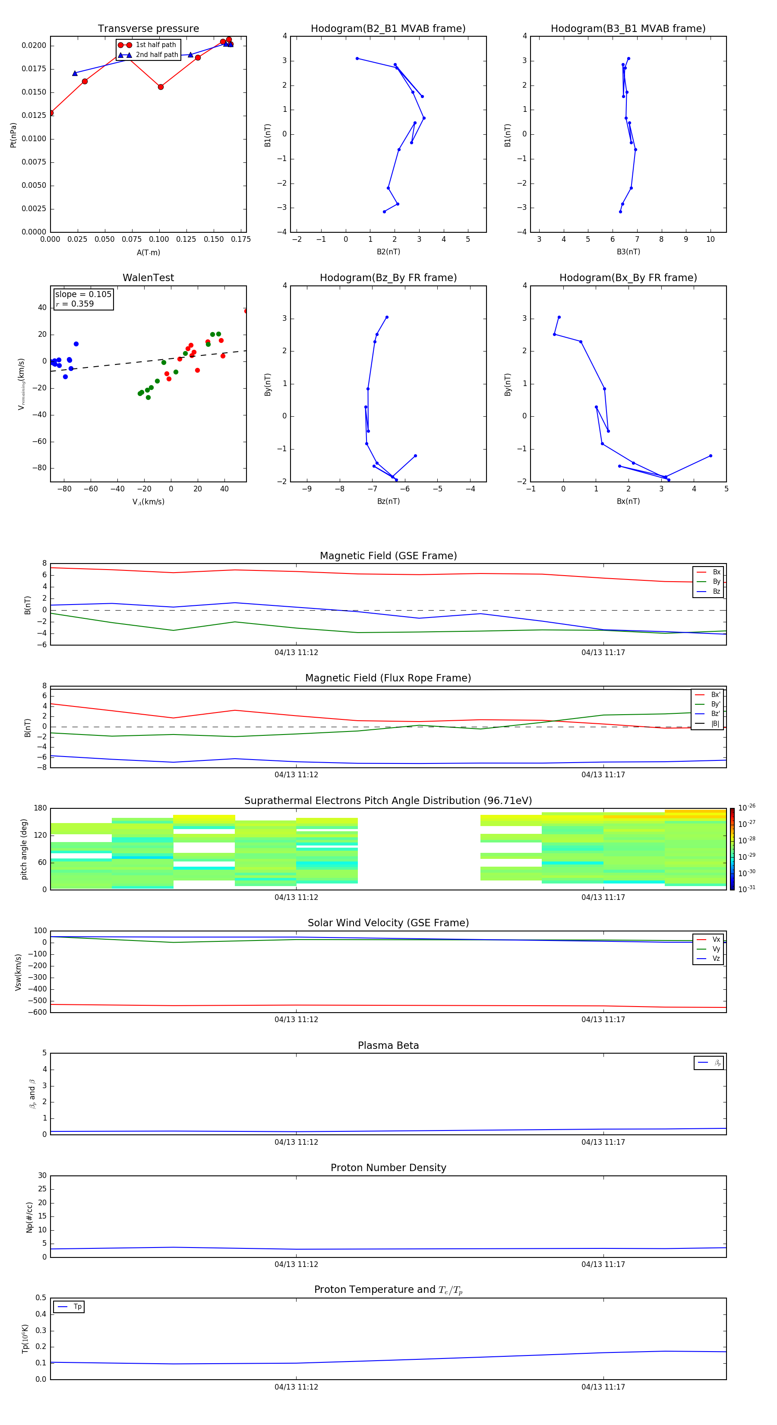777x1425 pixels.
Task: Click 'r = 0.359' annotation in WalenTest
Action: pyautogui.click(x=75, y=304)
